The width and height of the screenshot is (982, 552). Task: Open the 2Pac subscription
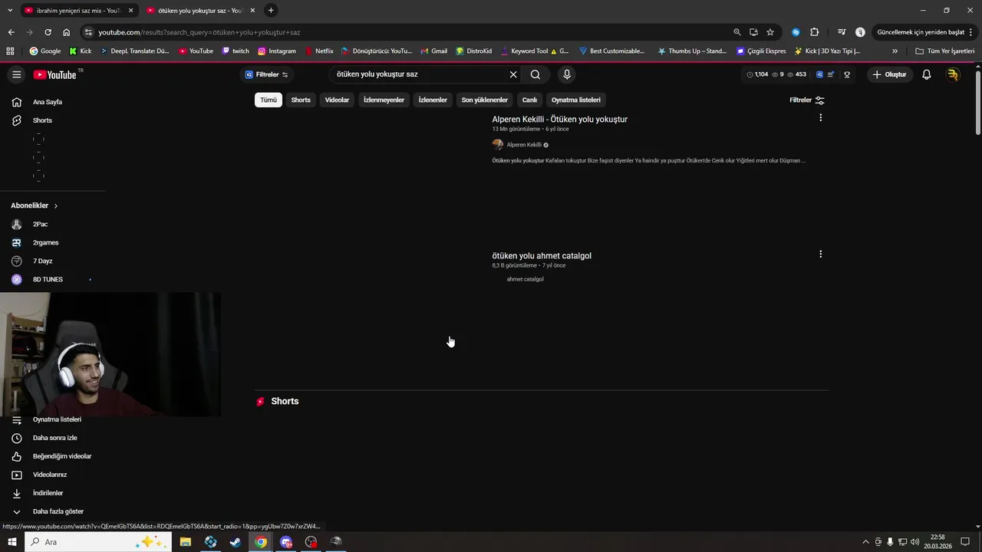(x=40, y=224)
